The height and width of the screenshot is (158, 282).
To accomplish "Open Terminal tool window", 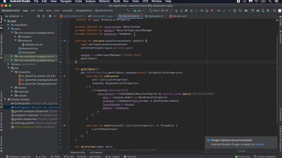I will [x=130, y=157].
